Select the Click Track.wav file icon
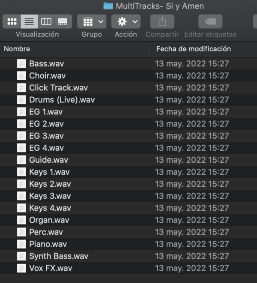This screenshot has height=283, width=257. click(x=21, y=88)
